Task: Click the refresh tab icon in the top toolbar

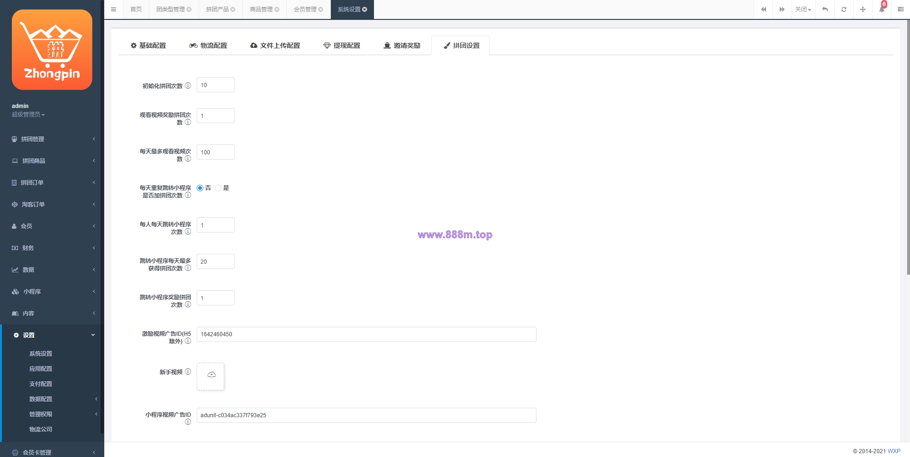Action: tap(844, 9)
